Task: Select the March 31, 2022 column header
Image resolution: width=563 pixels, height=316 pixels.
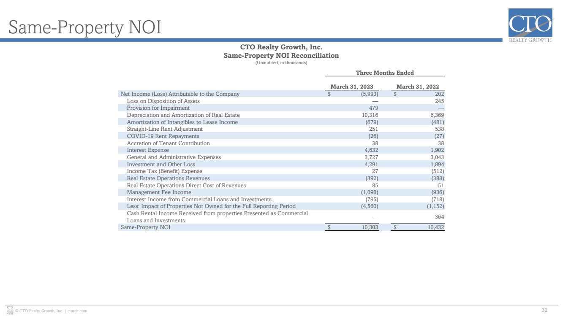Action: click(x=418, y=87)
